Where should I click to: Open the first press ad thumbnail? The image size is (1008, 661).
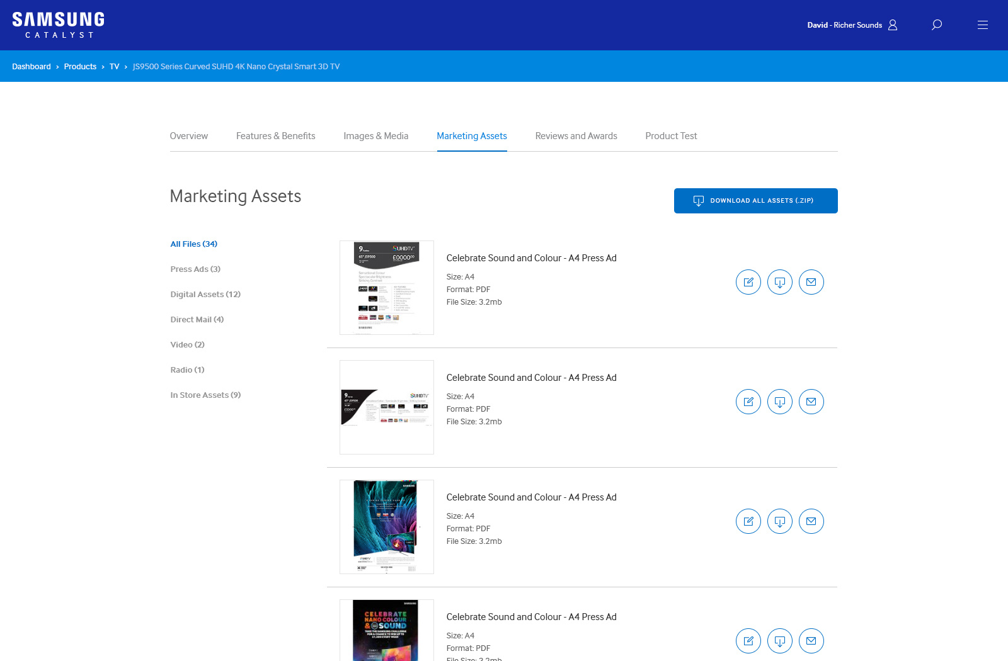coord(386,288)
